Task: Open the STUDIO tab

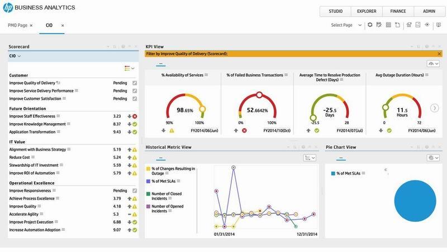Action: coord(336,11)
